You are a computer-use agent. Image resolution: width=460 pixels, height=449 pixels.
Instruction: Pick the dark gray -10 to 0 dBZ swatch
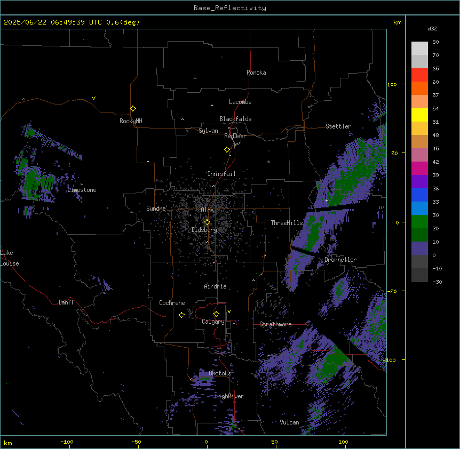pos(419,262)
